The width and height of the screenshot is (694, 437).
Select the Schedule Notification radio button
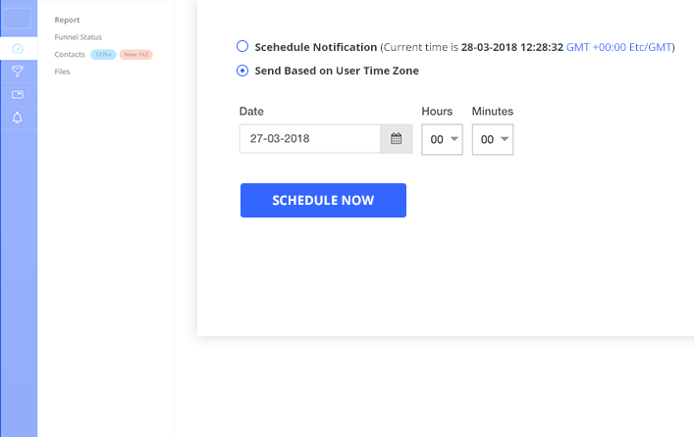click(242, 47)
